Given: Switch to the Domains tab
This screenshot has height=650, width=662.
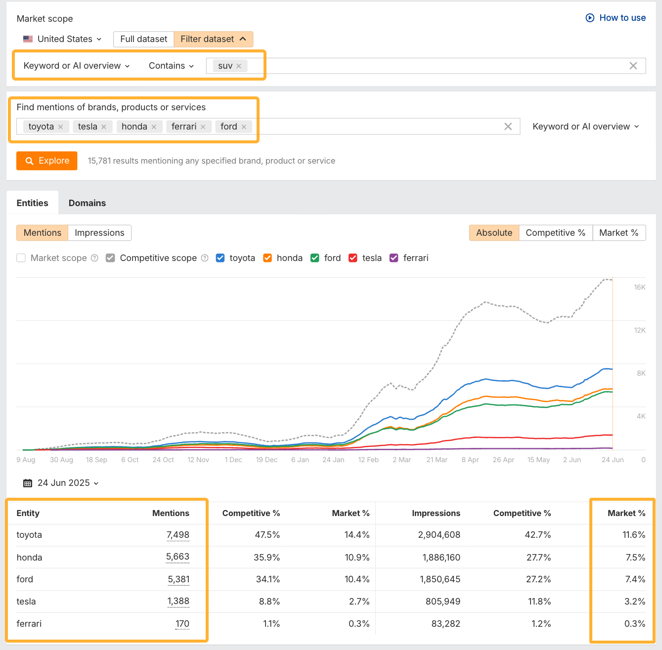Looking at the screenshot, I should pyautogui.click(x=87, y=203).
